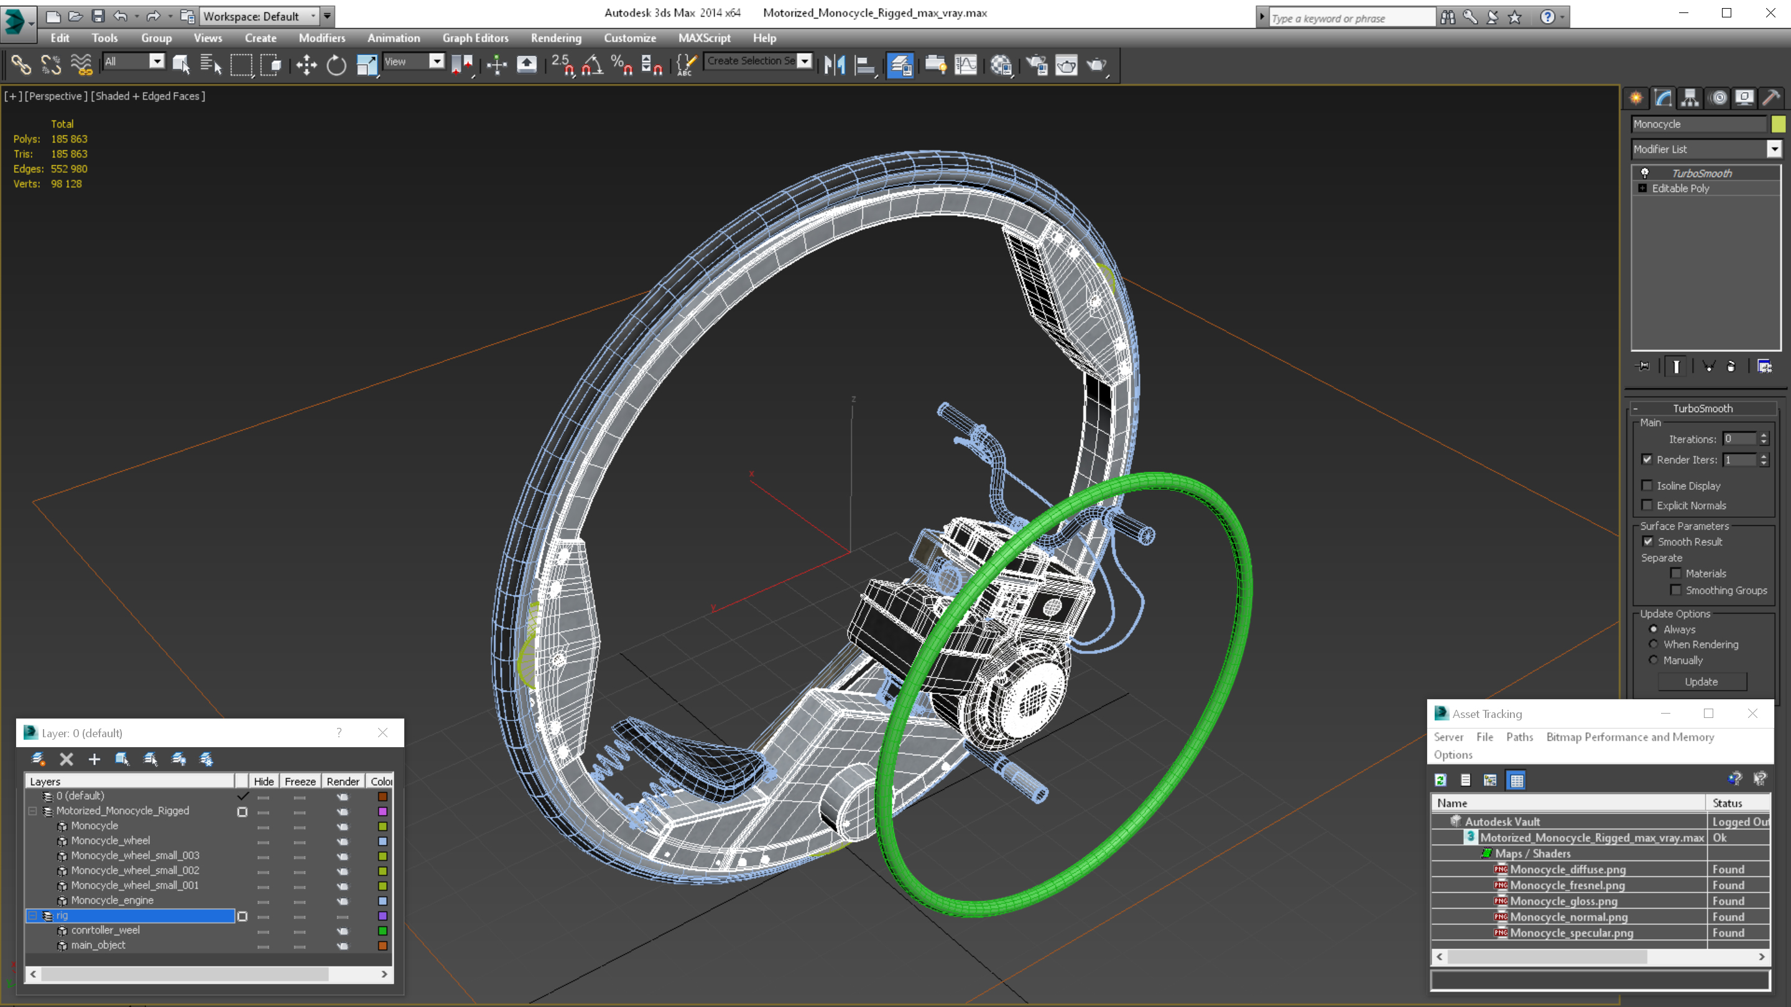The width and height of the screenshot is (1791, 1007).
Task: Expand the Editable Poly modifier sub-objects
Action: click(x=1643, y=188)
